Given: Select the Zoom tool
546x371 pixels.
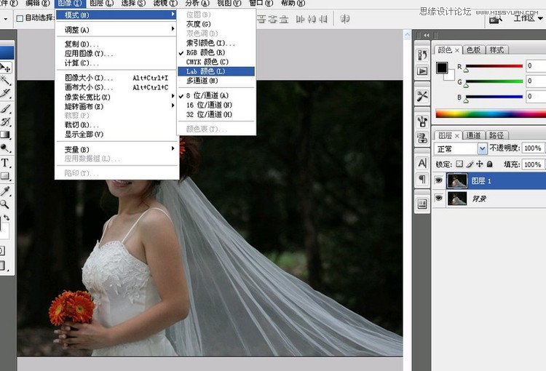Looking at the screenshot, I should pyautogui.click(x=4, y=204).
